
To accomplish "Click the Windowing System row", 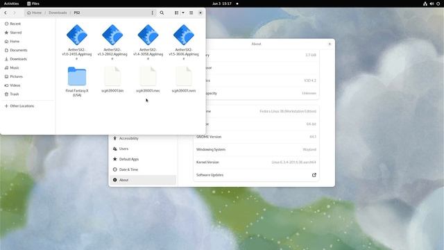I will point(256,150).
